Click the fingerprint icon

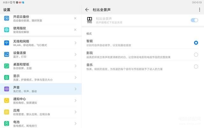click(x=7, y=30)
